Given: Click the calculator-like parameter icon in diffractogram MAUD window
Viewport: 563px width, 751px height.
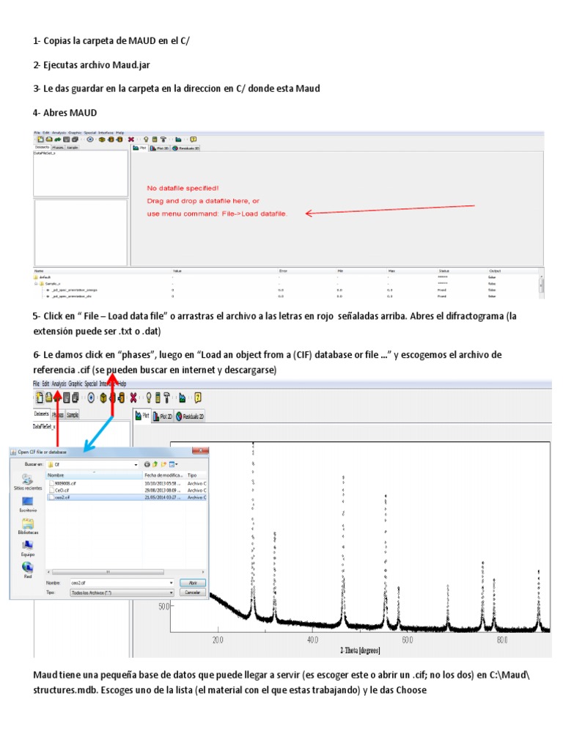Looking at the screenshot, I should point(158,398).
